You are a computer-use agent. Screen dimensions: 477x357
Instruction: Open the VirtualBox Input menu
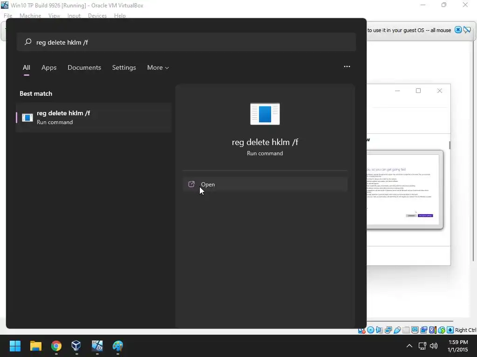(x=74, y=15)
